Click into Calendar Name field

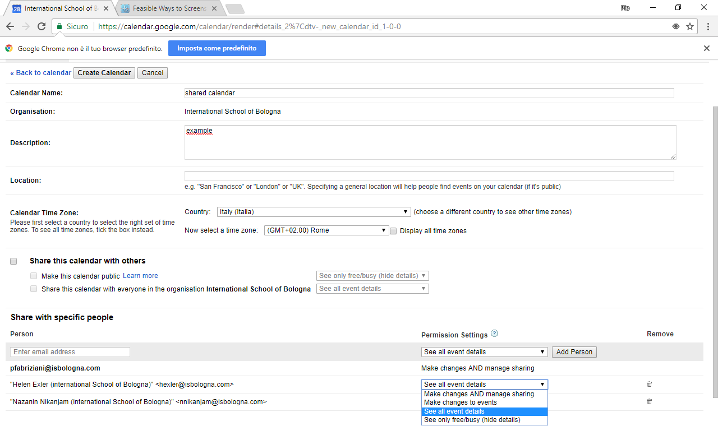[x=429, y=93]
